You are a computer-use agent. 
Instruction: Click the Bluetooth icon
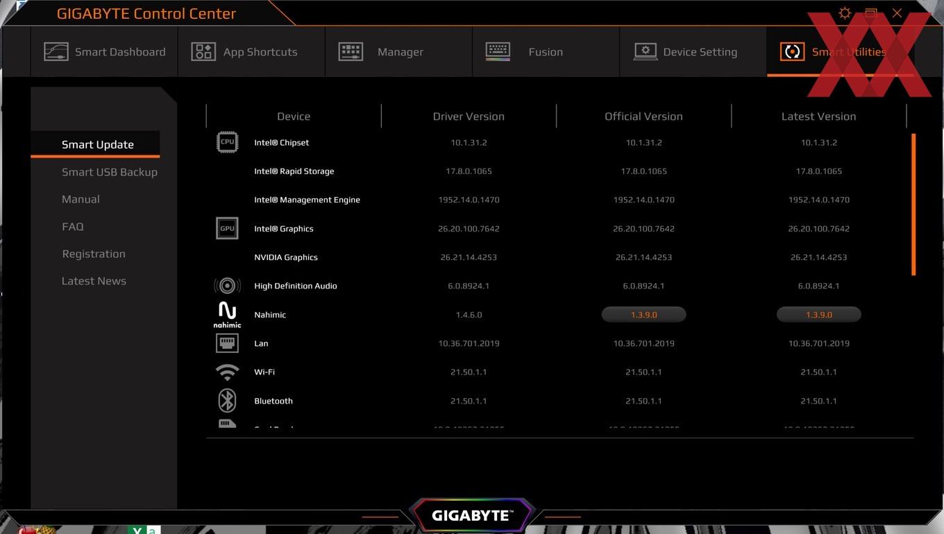pyautogui.click(x=227, y=401)
